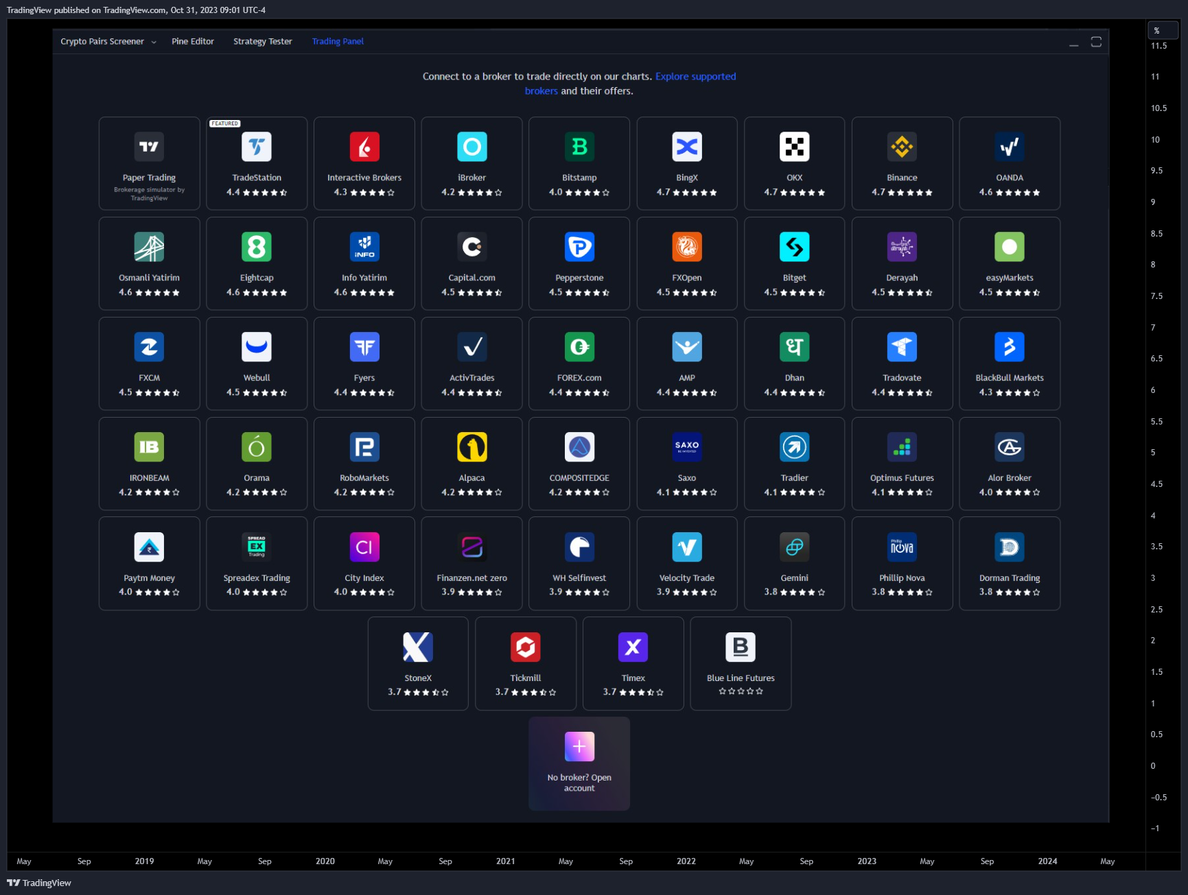Open the OKX broker icon
The width and height of the screenshot is (1188, 895).
pos(795,147)
